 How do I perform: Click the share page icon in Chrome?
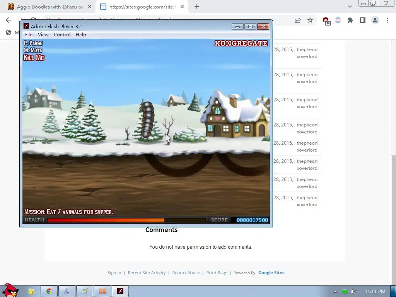pos(298,20)
